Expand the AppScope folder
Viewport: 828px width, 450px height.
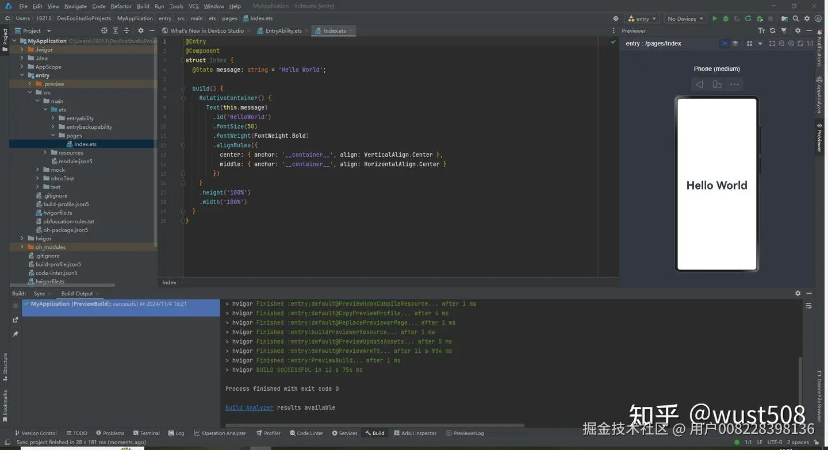(22, 67)
